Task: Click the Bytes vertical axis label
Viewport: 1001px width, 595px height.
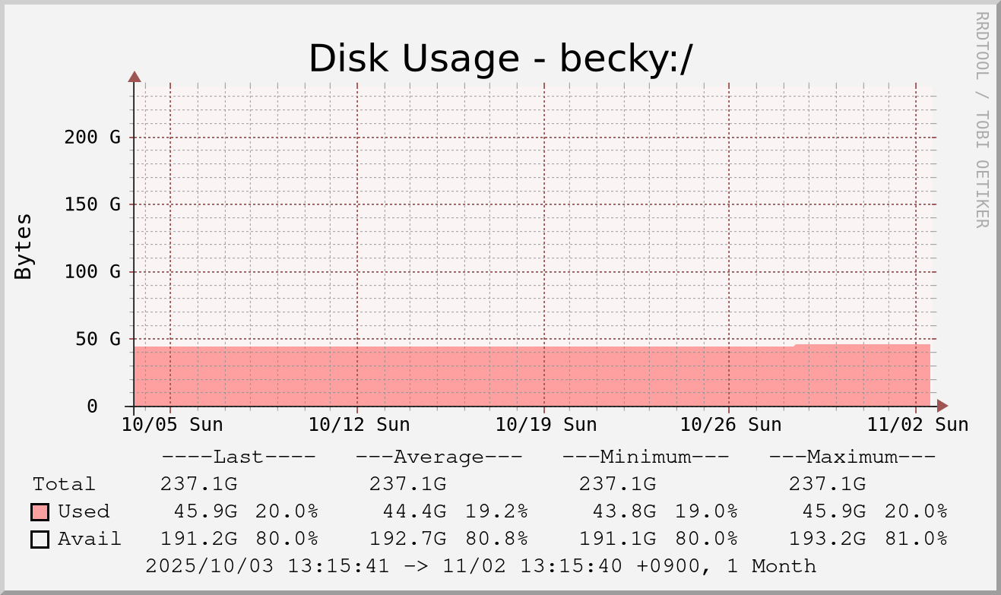Action: point(24,246)
